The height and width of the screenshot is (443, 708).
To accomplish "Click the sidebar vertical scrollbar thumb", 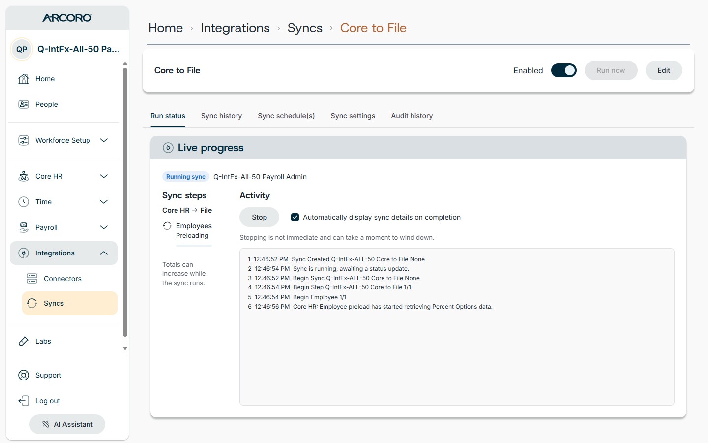I will 125,202.
